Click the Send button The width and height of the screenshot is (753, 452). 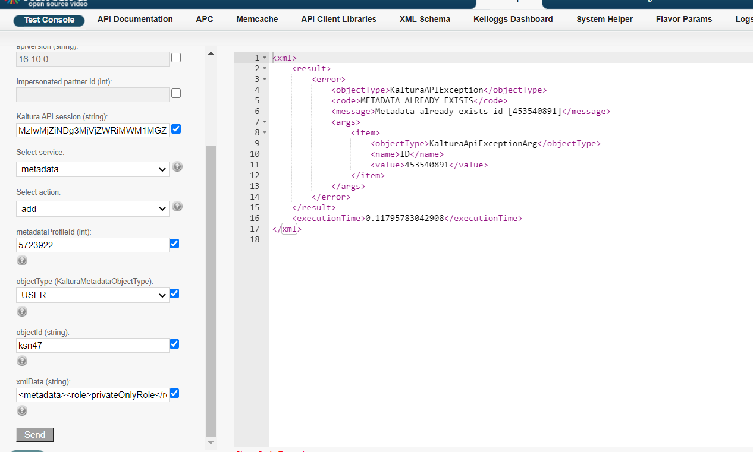coord(34,435)
